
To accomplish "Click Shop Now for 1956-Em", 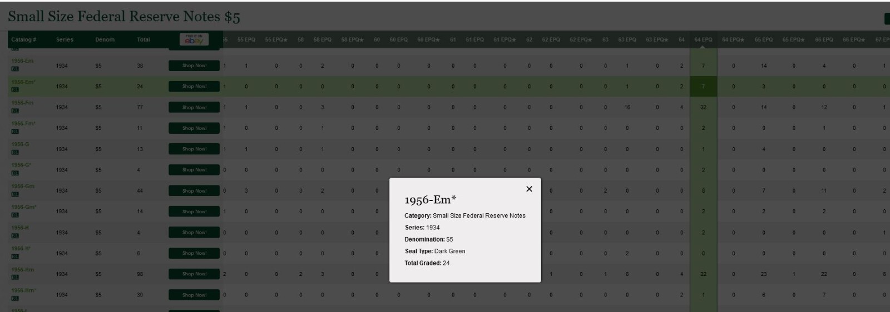I will (x=194, y=66).
